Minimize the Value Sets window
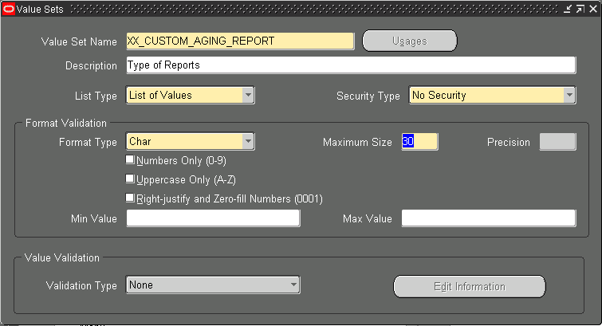Image resolution: width=602 pixels, height=326 pixels. (567, 7)
